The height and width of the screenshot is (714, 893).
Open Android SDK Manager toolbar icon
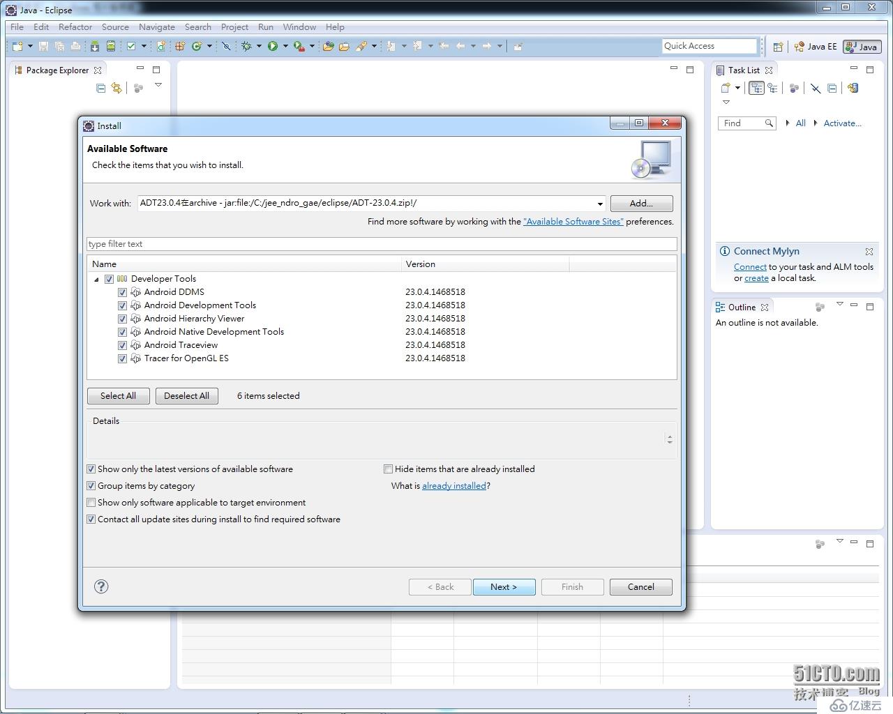pyautogui.click(x=95, y=46)
